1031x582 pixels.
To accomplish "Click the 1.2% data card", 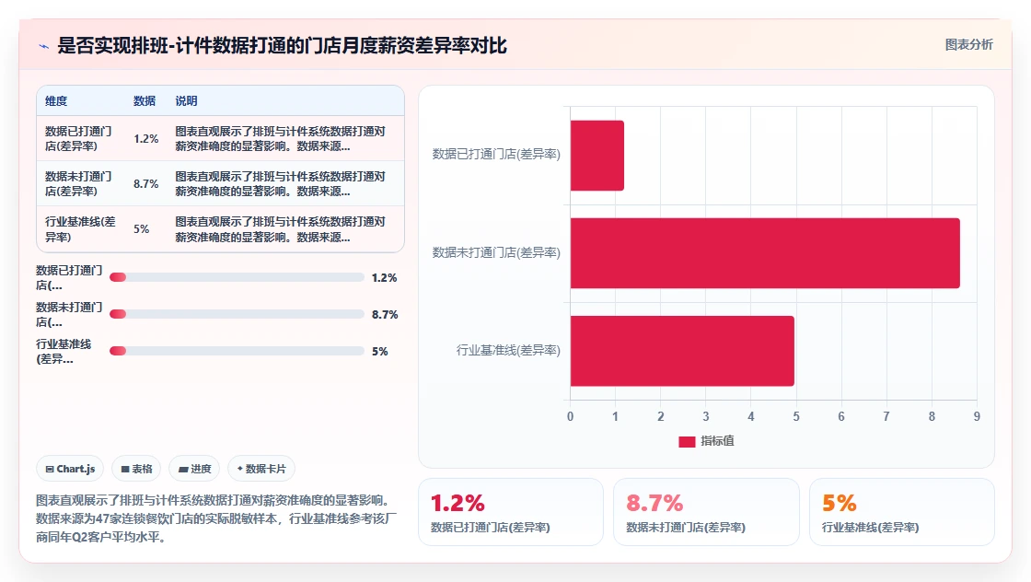I will pyautogui.click(x=511, y=512).
